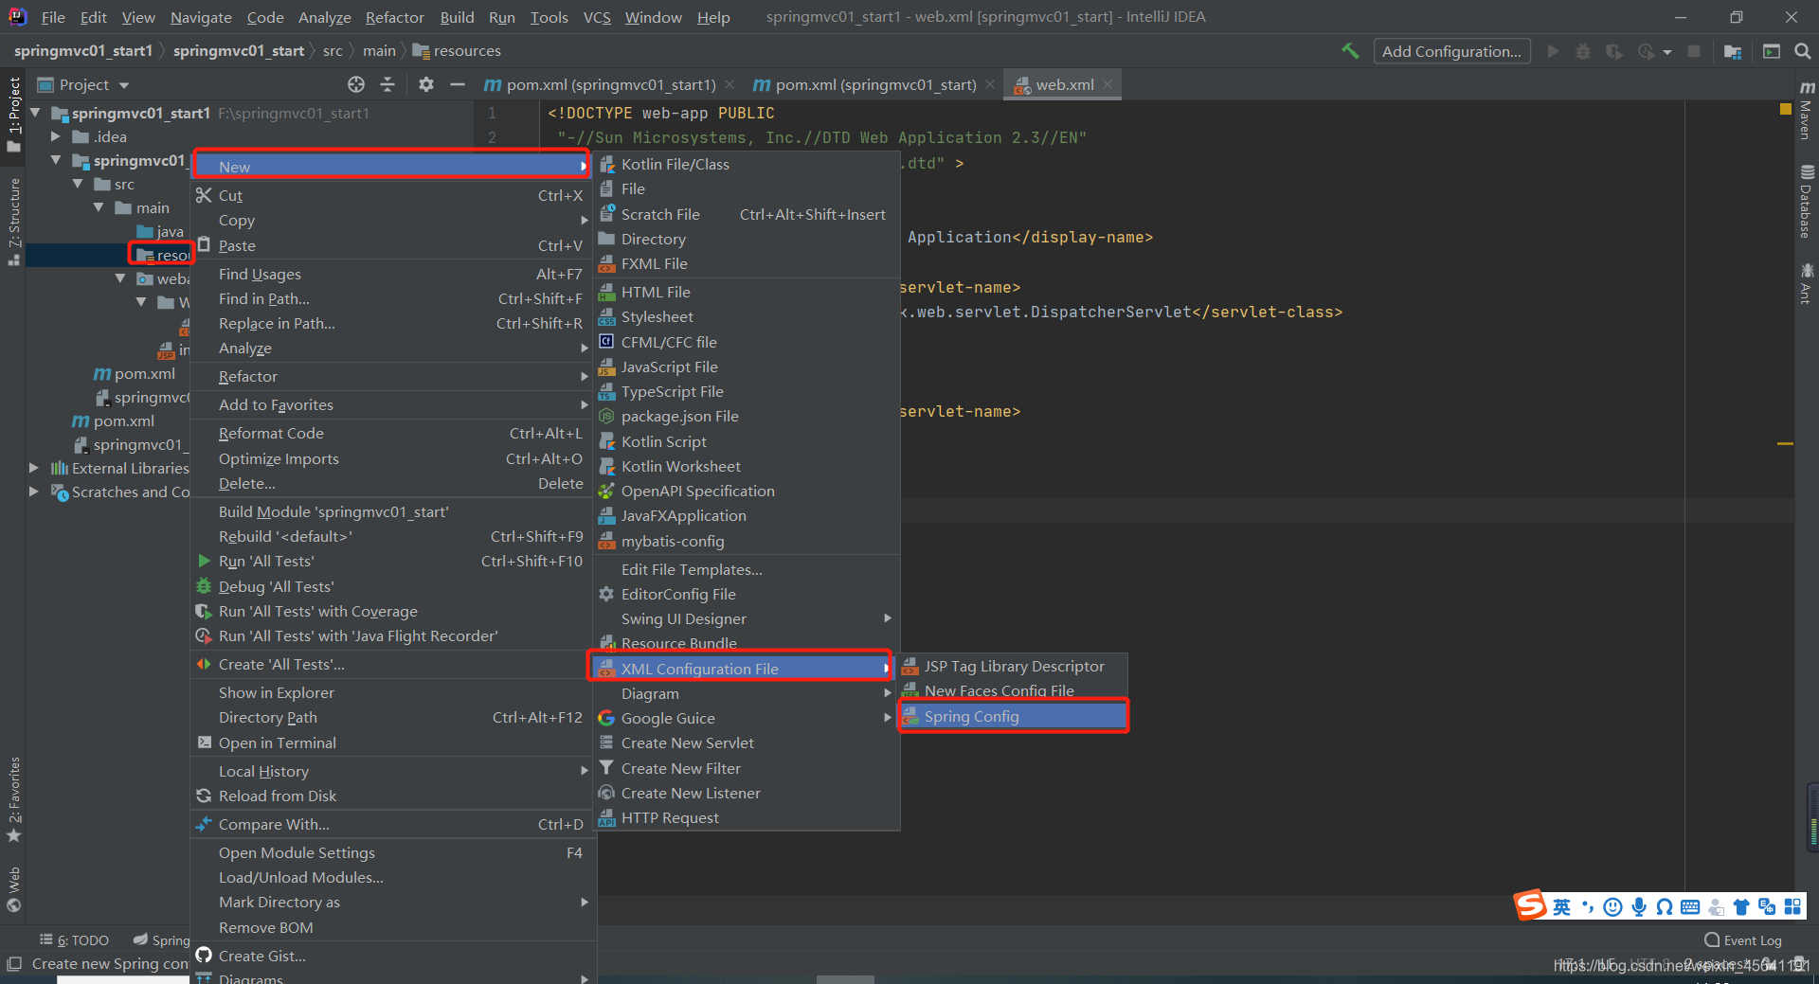Expand the Local History submenu
The width and height of the screenshot is (1819, 984).
coord(393,771)
